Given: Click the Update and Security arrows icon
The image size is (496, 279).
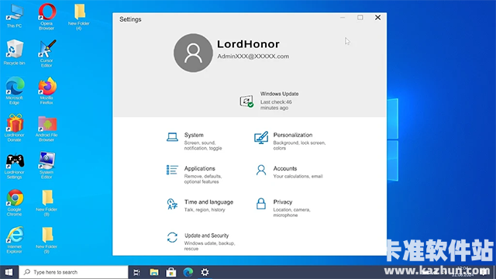Looking at the screenshot, I should pyautogui.click(x=172, y=237).
